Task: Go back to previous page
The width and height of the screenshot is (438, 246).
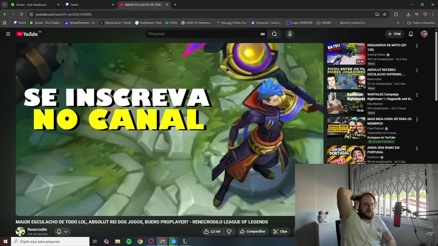Action: (5, 14)
